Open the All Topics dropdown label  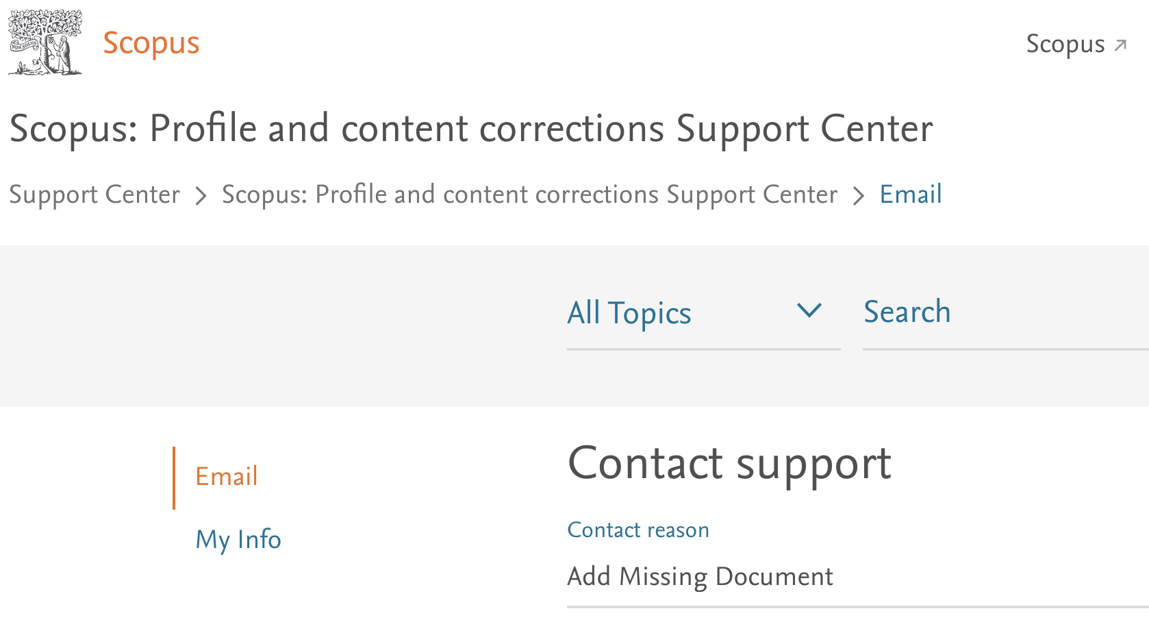coord(629,314)
